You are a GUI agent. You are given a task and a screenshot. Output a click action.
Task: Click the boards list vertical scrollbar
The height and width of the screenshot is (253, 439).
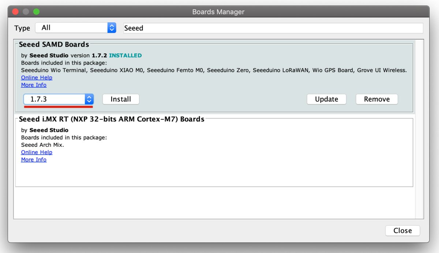pos(420,129)
